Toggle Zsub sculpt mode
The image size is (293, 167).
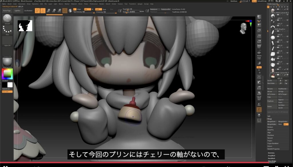(104, 9)
